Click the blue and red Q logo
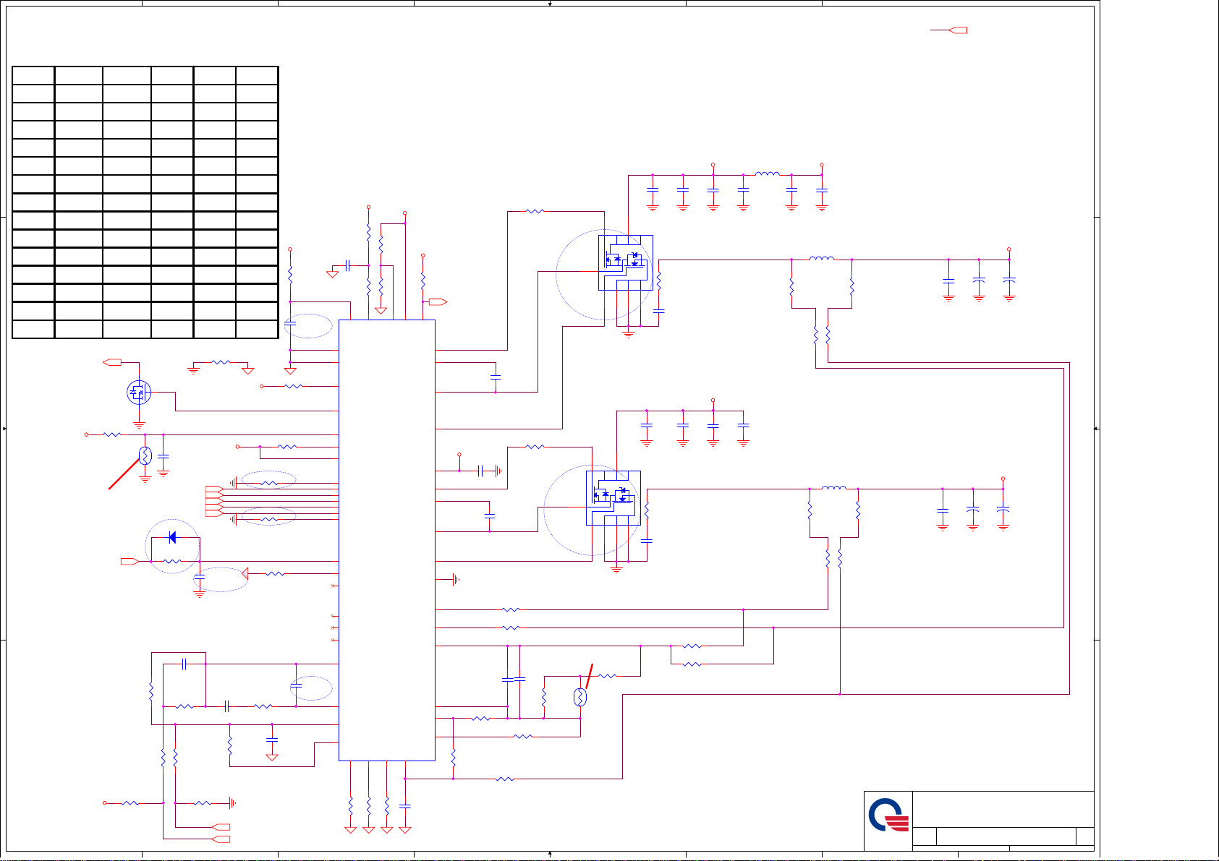The image size is (1219, 861). click(x=888, y=815)
